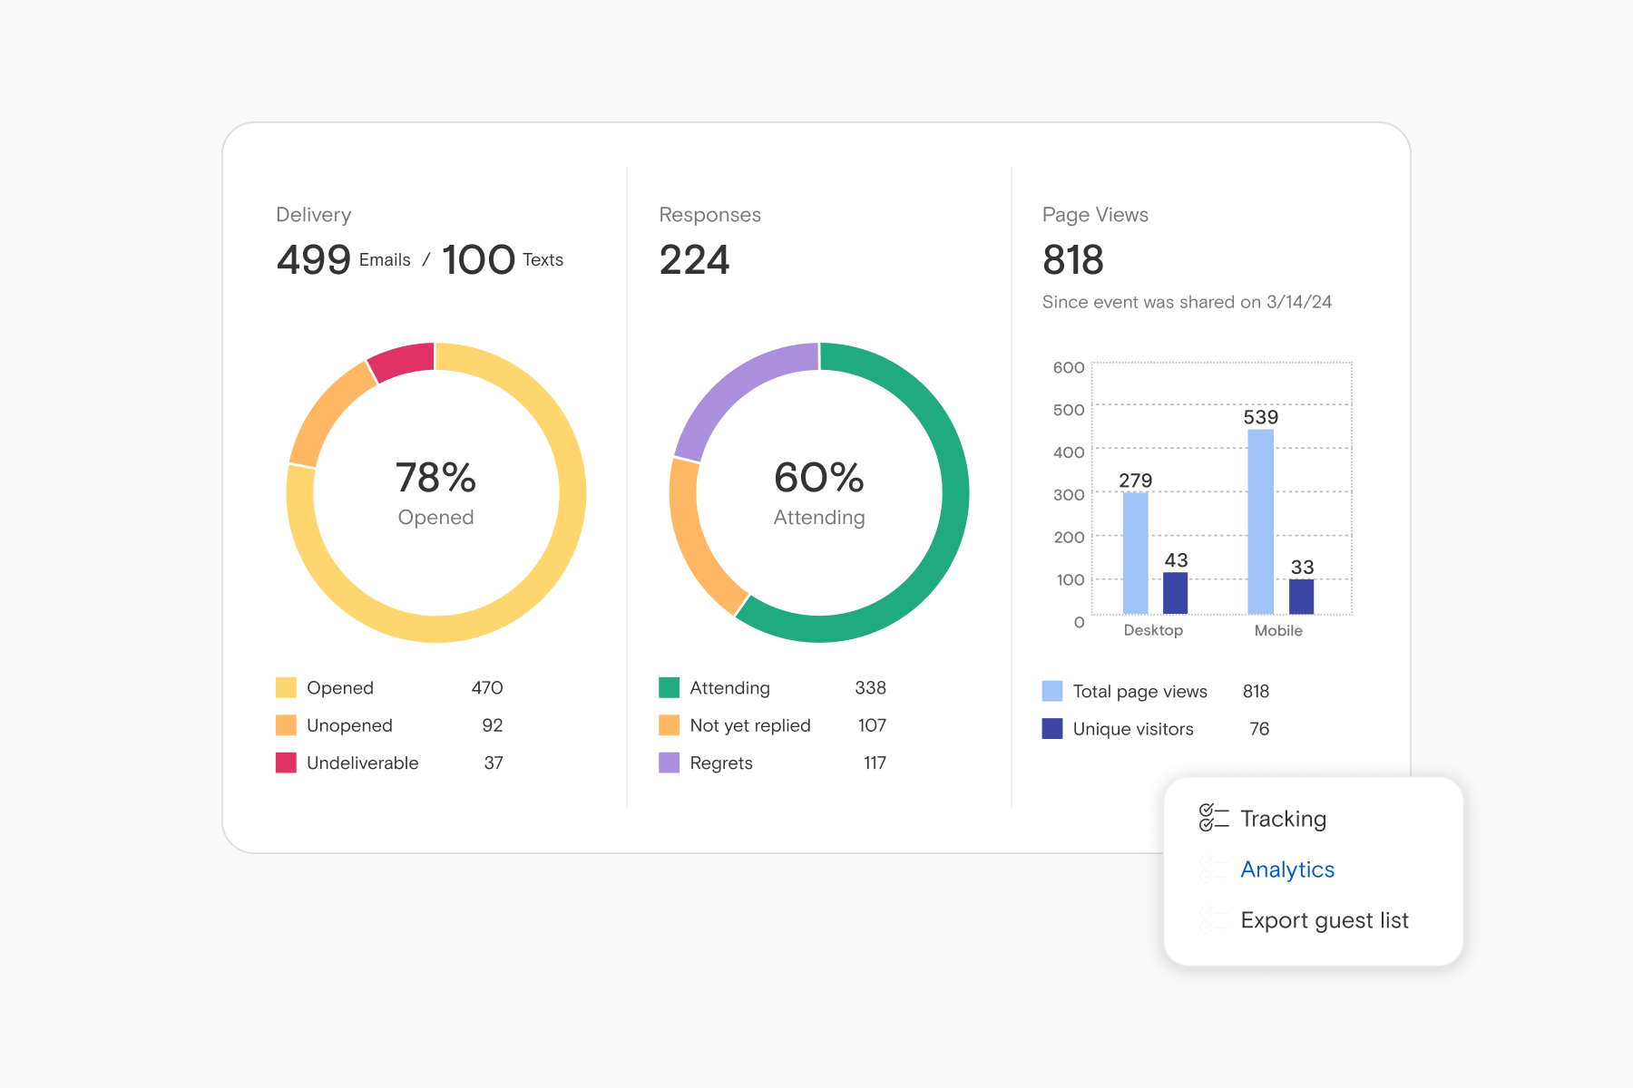The image size is (1633, 1088).
Task: Click the purple Regrets donut segment
Action: click(x=739, y=392)
